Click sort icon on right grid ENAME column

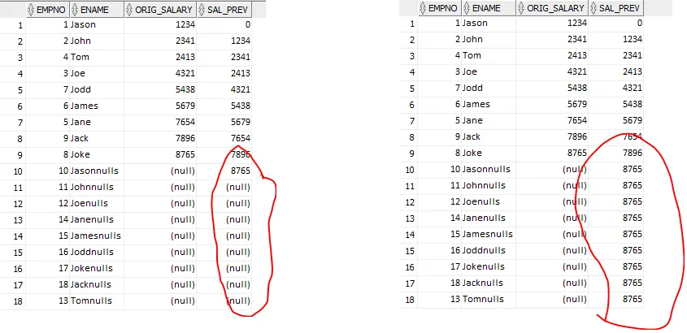tap(467, 7)
